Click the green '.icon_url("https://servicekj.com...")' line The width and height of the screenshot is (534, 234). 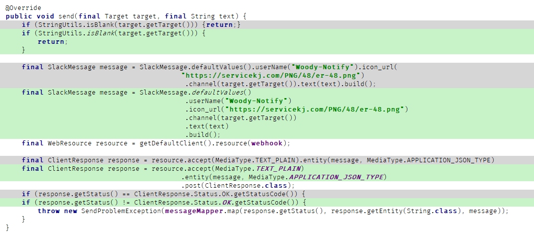(x=296, y=110)
